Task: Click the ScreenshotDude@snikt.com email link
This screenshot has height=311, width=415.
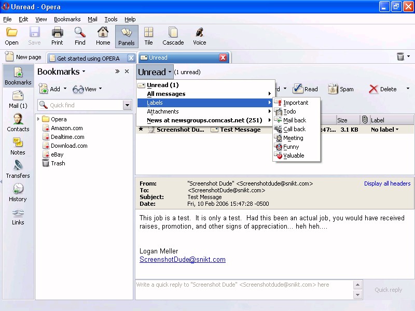Action: (182, 260)
